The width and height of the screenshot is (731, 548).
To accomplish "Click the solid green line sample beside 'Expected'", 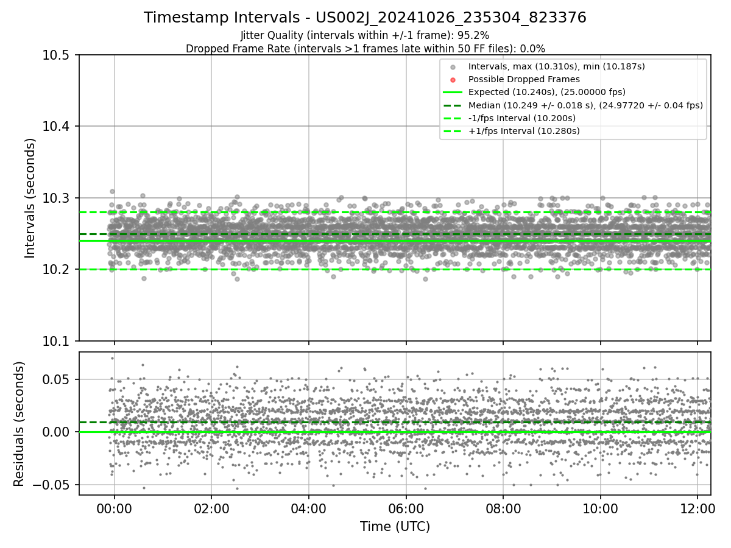I will (x=452, y=93).
